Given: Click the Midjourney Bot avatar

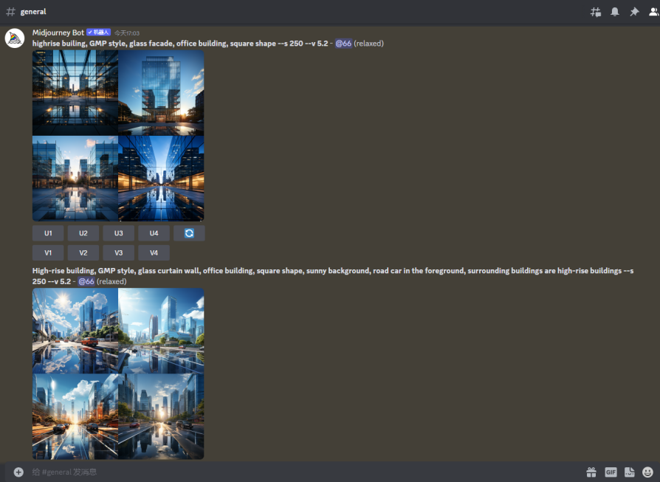Looking at the screenshot, I should pos(15,38).
